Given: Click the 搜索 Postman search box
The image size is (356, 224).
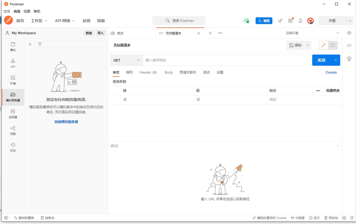Looking at the screenshot, I should pos(179,21).
